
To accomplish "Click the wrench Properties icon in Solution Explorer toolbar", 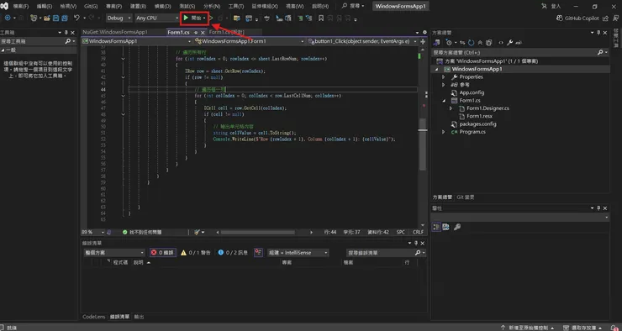I will [509, 42].
